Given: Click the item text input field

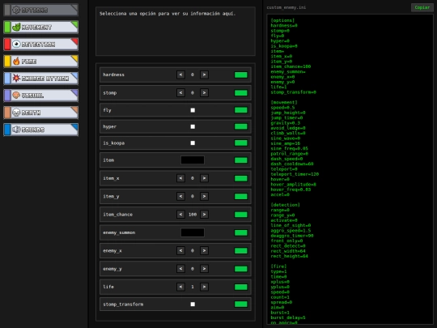Looking at the screenshot, I should tap(193, 160).
